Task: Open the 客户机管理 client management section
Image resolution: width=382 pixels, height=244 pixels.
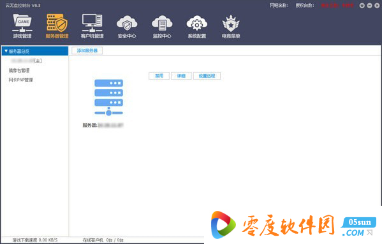Action: point(92,26)
